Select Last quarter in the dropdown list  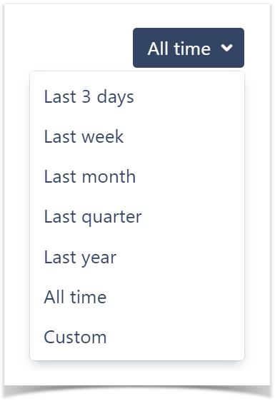pos(137,217)
